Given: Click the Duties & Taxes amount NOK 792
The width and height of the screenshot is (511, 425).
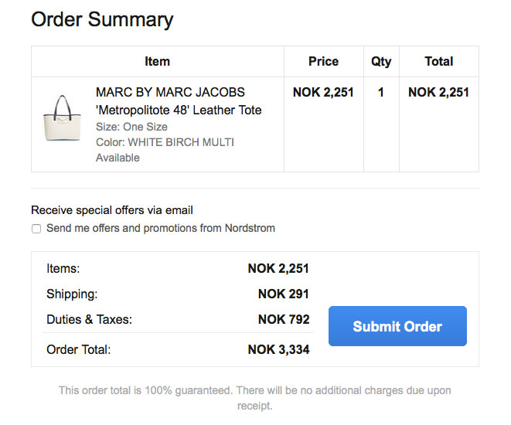Looking at the screenshot, I should pyautogui.click(x=284, y=319).
